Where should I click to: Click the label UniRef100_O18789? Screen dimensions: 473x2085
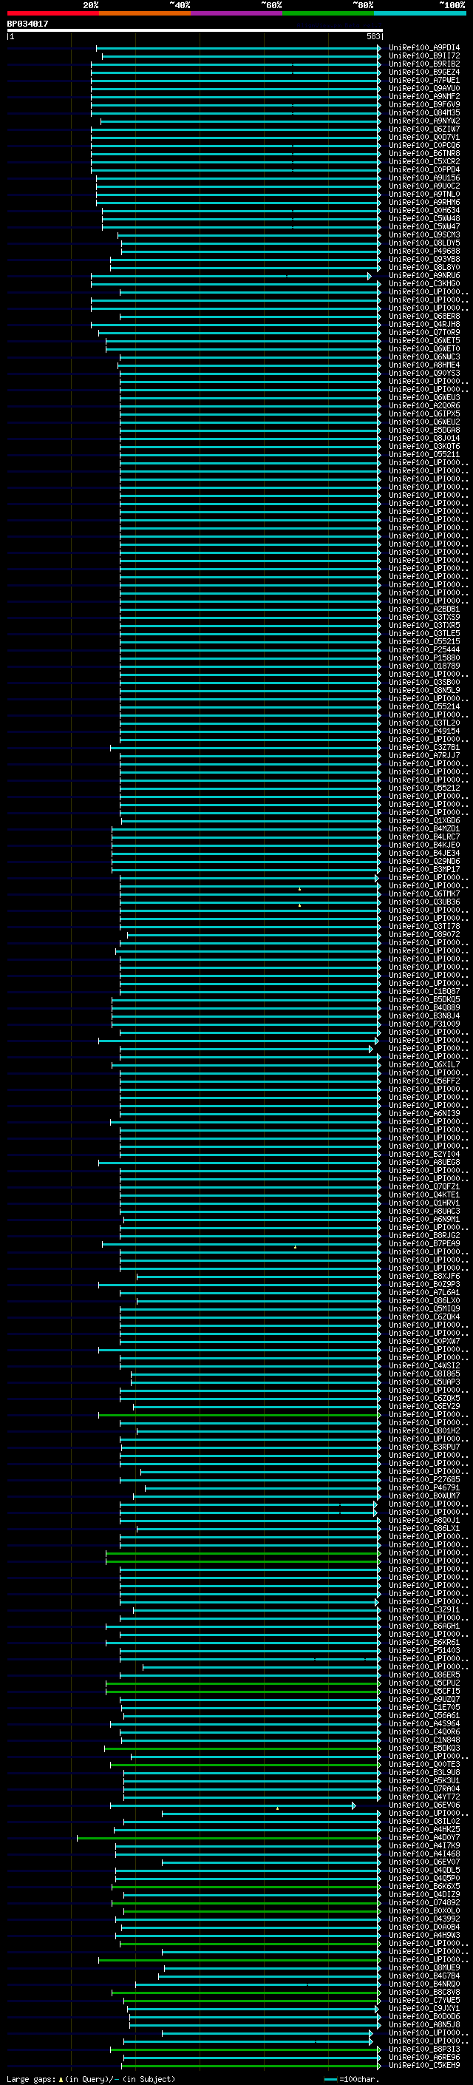pyautogui.click(x=423, y=666)
